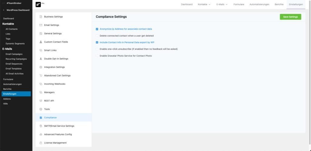
Task: Open Dashboard in the dark sidebar
Action: click(x=9, y=18)
